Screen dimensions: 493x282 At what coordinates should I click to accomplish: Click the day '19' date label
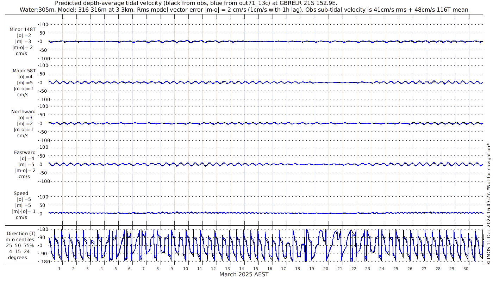pos(312,269)
